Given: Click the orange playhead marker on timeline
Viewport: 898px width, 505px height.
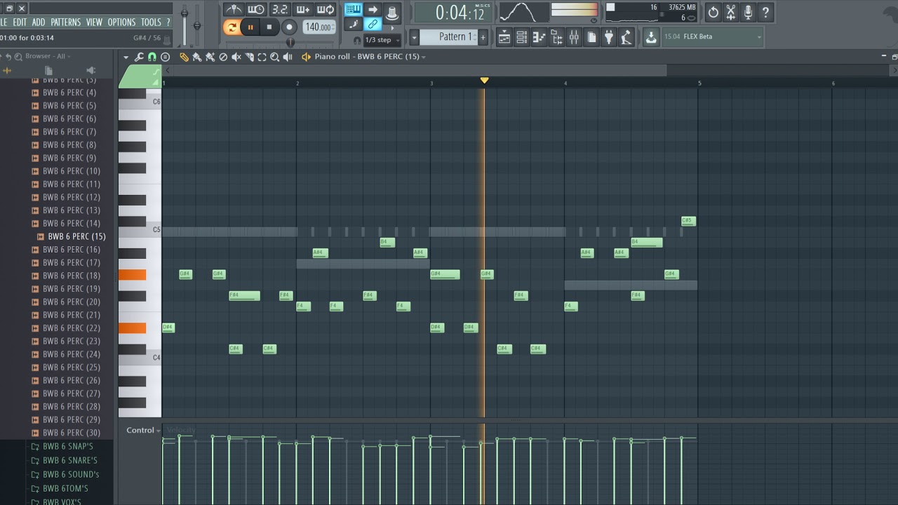Looking at the screenshot, I should click(484, 81).
